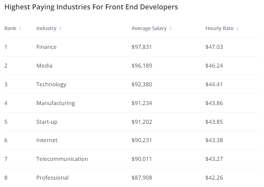Click the Average Salary sort icon

click(171, 28)
